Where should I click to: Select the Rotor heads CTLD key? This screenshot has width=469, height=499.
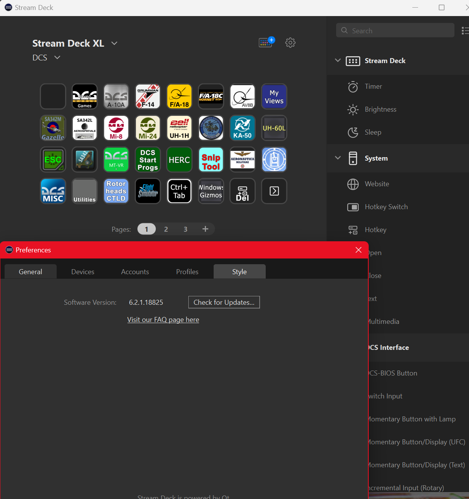(116, 191)
